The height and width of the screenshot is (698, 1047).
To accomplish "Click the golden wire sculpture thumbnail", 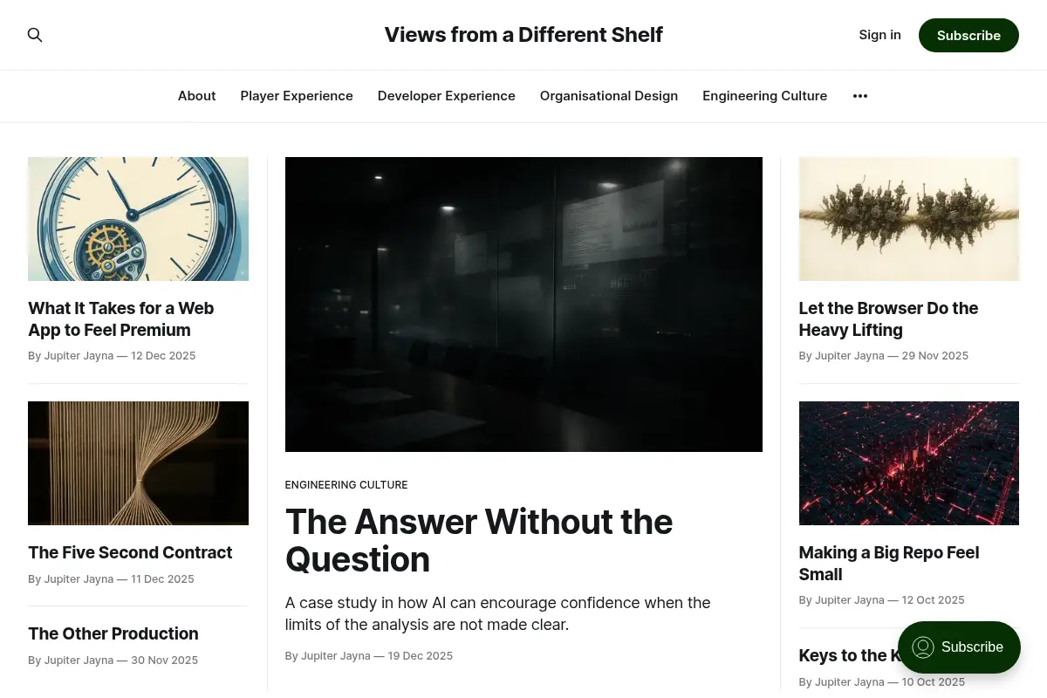I will [138, 463].
